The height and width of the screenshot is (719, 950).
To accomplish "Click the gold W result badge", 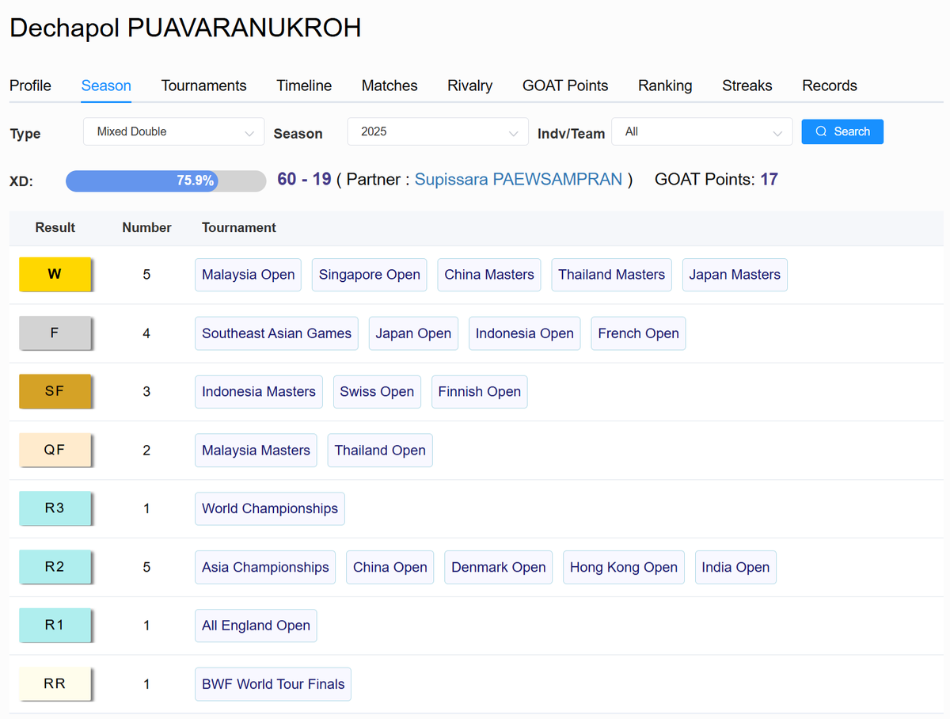I will pyautogui.click(x=55, y=275).
